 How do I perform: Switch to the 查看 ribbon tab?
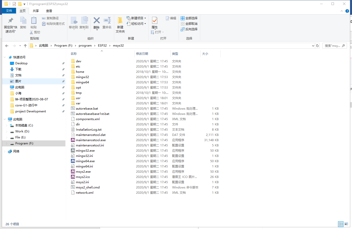point(49,11)
